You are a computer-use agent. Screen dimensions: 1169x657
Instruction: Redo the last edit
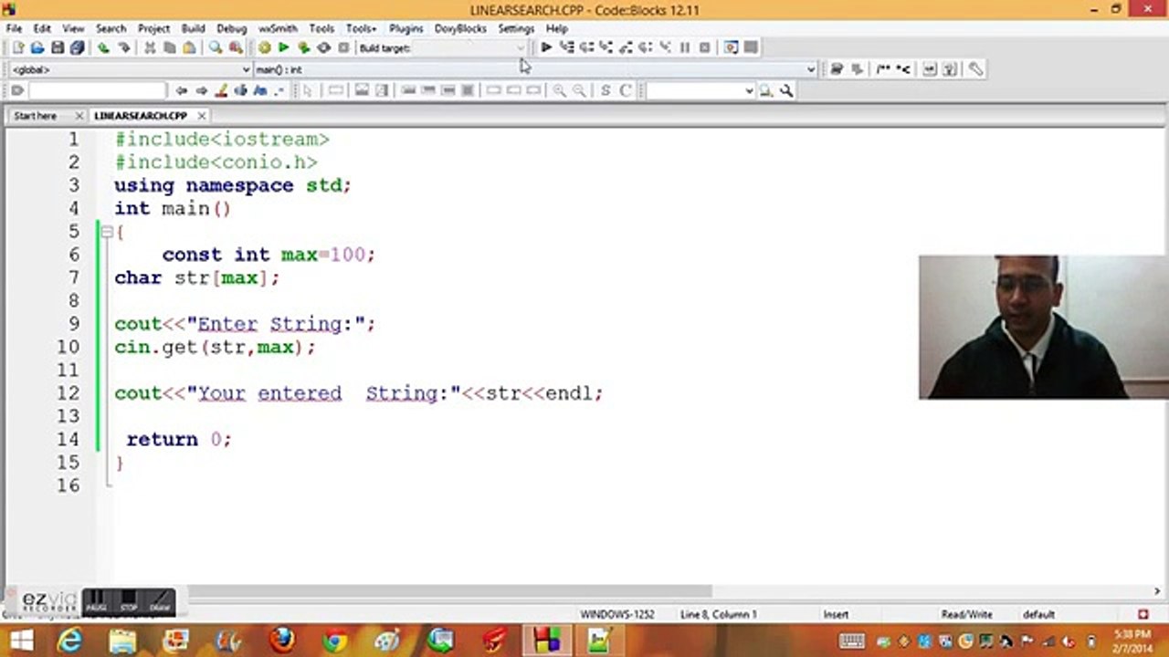[x=123, y=47]
